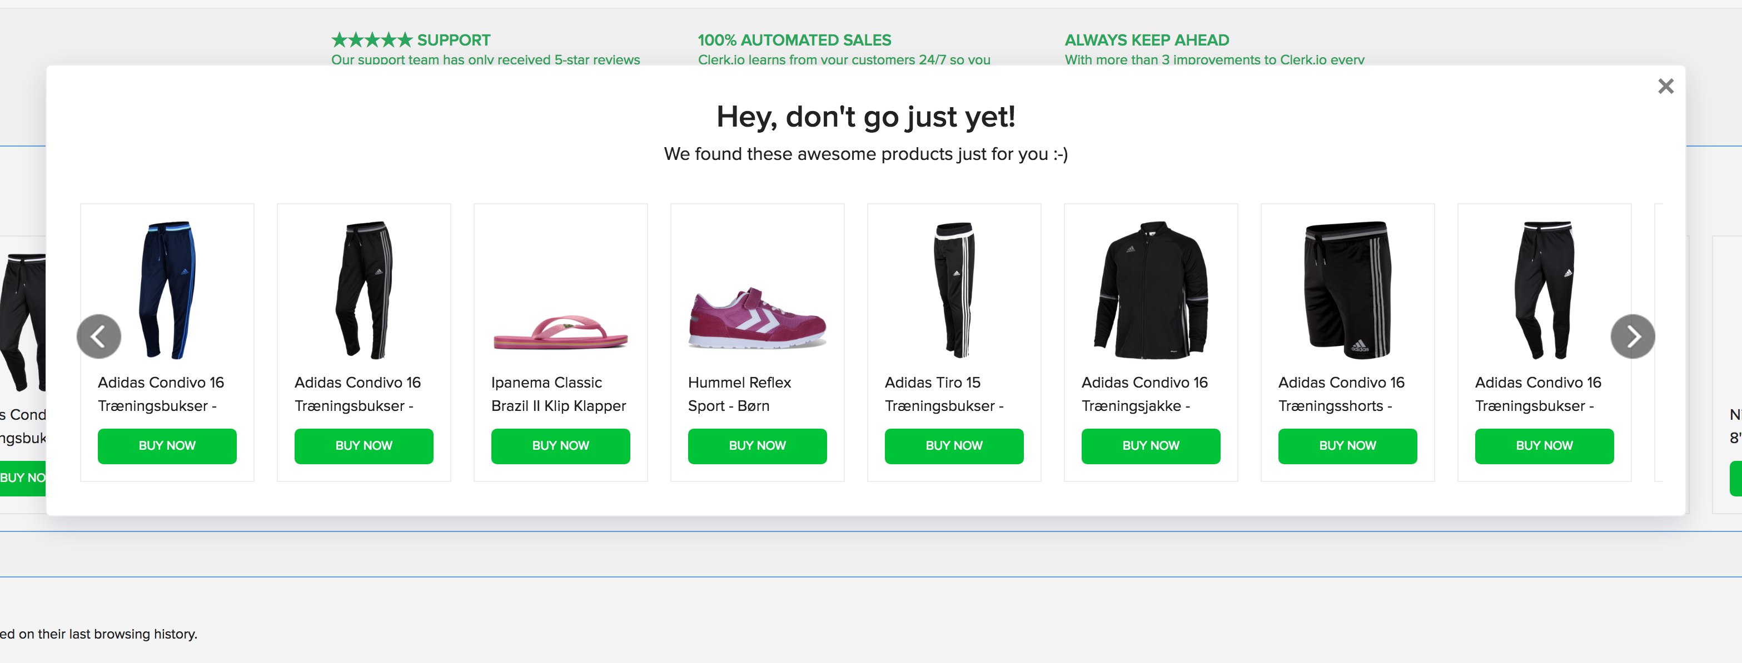The height and width of the screenshot is (663, 1742).
Task: Click the next carousel arrow
Action: coord(1632,336)
